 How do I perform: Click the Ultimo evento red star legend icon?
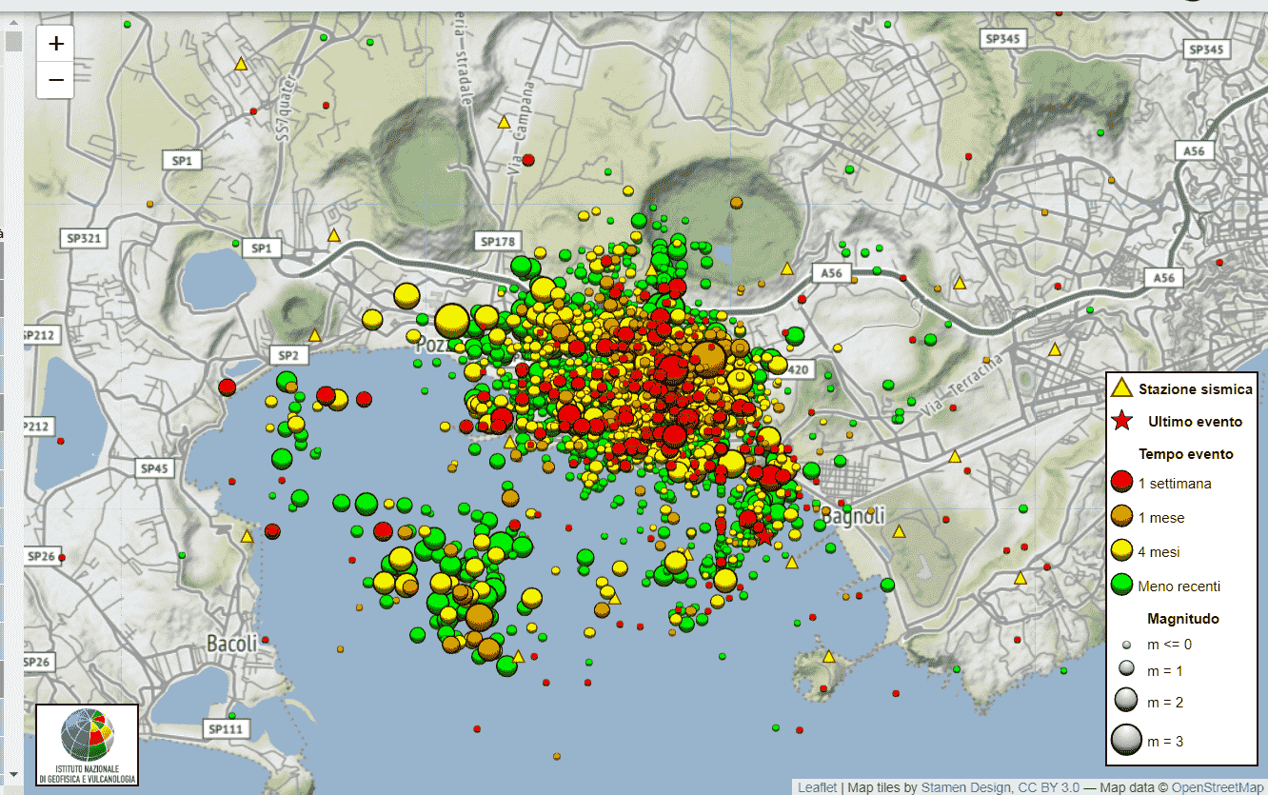pyautogui.click(x=1123, y=421)
